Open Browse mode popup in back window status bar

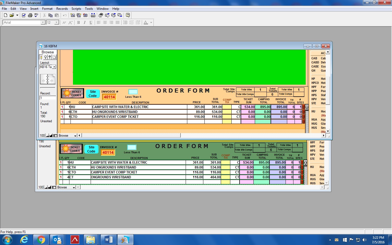(66, 187)
